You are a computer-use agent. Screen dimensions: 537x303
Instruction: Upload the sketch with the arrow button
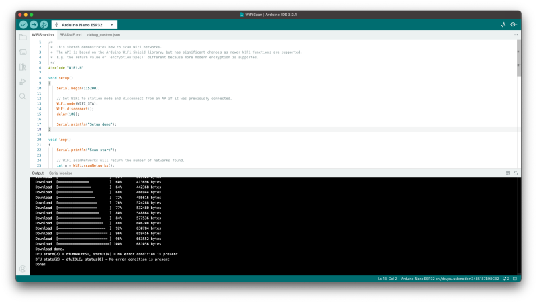pyautogui.click(x=34, y=25)
